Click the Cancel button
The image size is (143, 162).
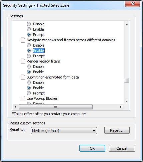122,148
